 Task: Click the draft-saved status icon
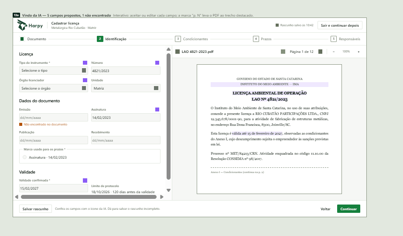277,25
